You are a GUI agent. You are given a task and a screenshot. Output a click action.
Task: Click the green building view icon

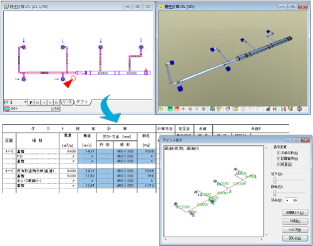click(x=170, y=109)
